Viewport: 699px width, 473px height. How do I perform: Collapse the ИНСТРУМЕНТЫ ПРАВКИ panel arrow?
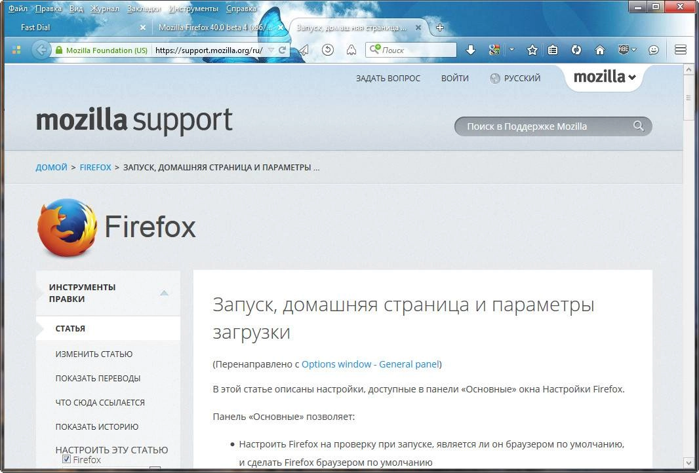point(164,293)
